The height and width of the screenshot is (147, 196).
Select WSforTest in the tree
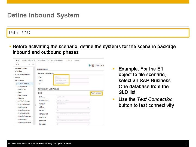click(22, 89)
